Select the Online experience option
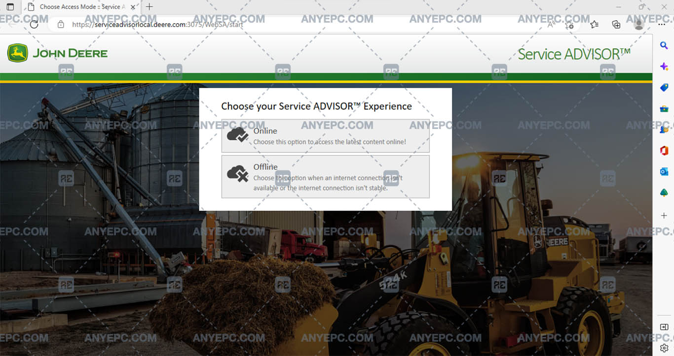674x356 pixels. (x=325, y=136)
